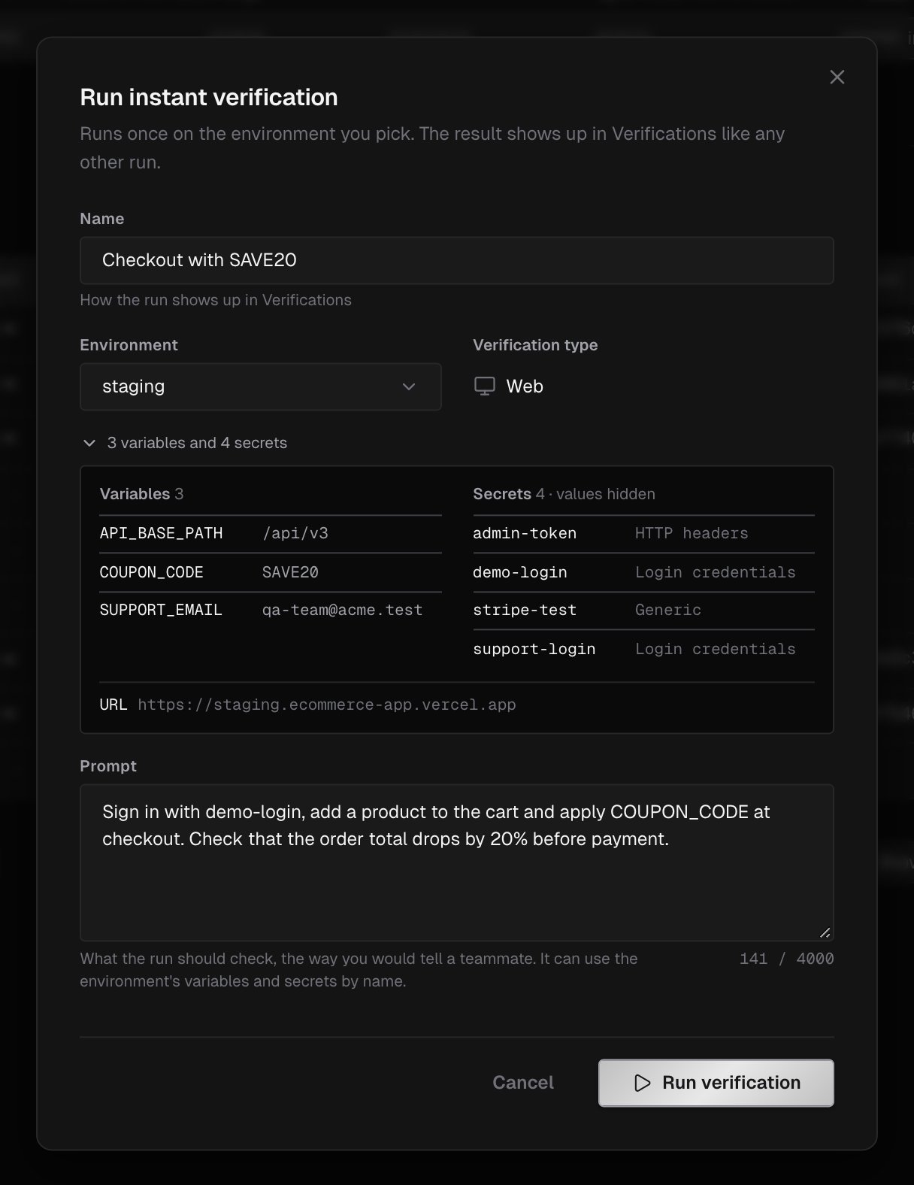Click the 141 / 4000 character counter
The image size is (914, 1185).
pos(786,959)
